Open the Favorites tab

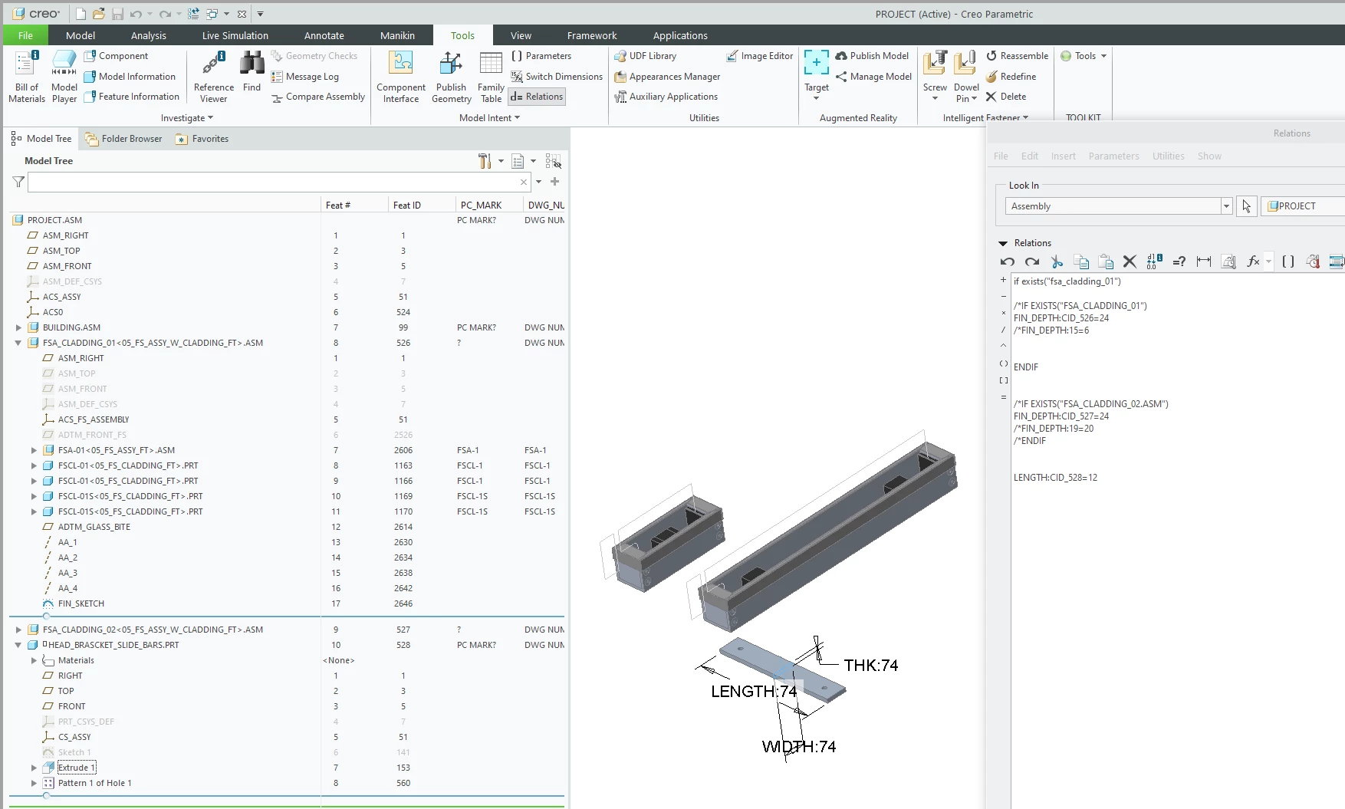click(x=202, y=139)
